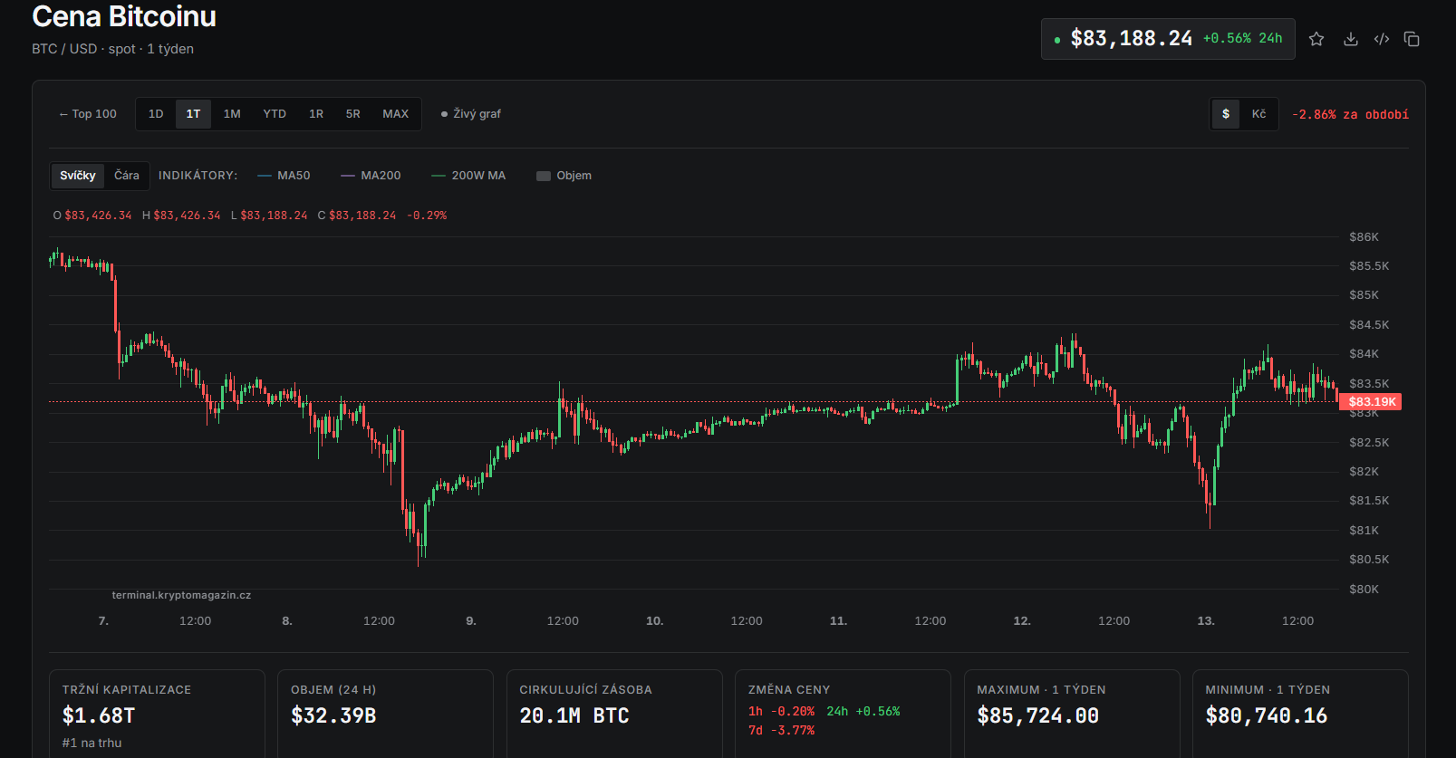
Task: Display the MAX time range
Action: [396, 114]
